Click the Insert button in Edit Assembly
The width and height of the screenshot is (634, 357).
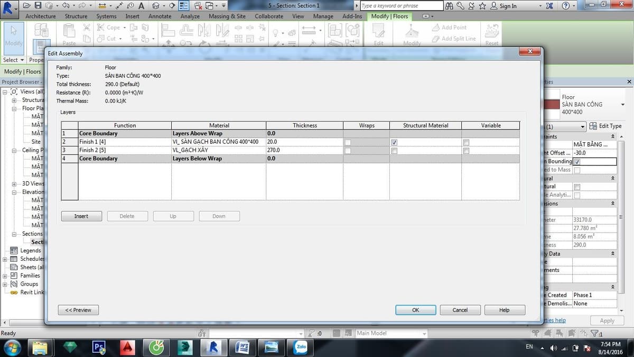tap(81, 216)
